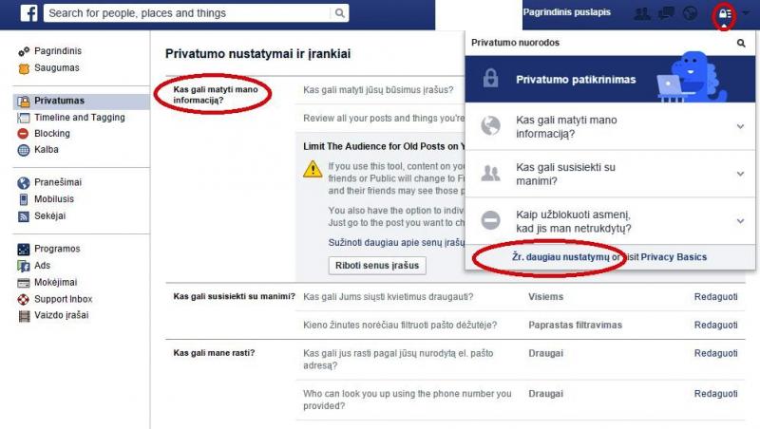Open the notifications globe icon
The height and width of the screenshot is (429, 760).
(x=691, y=13)
